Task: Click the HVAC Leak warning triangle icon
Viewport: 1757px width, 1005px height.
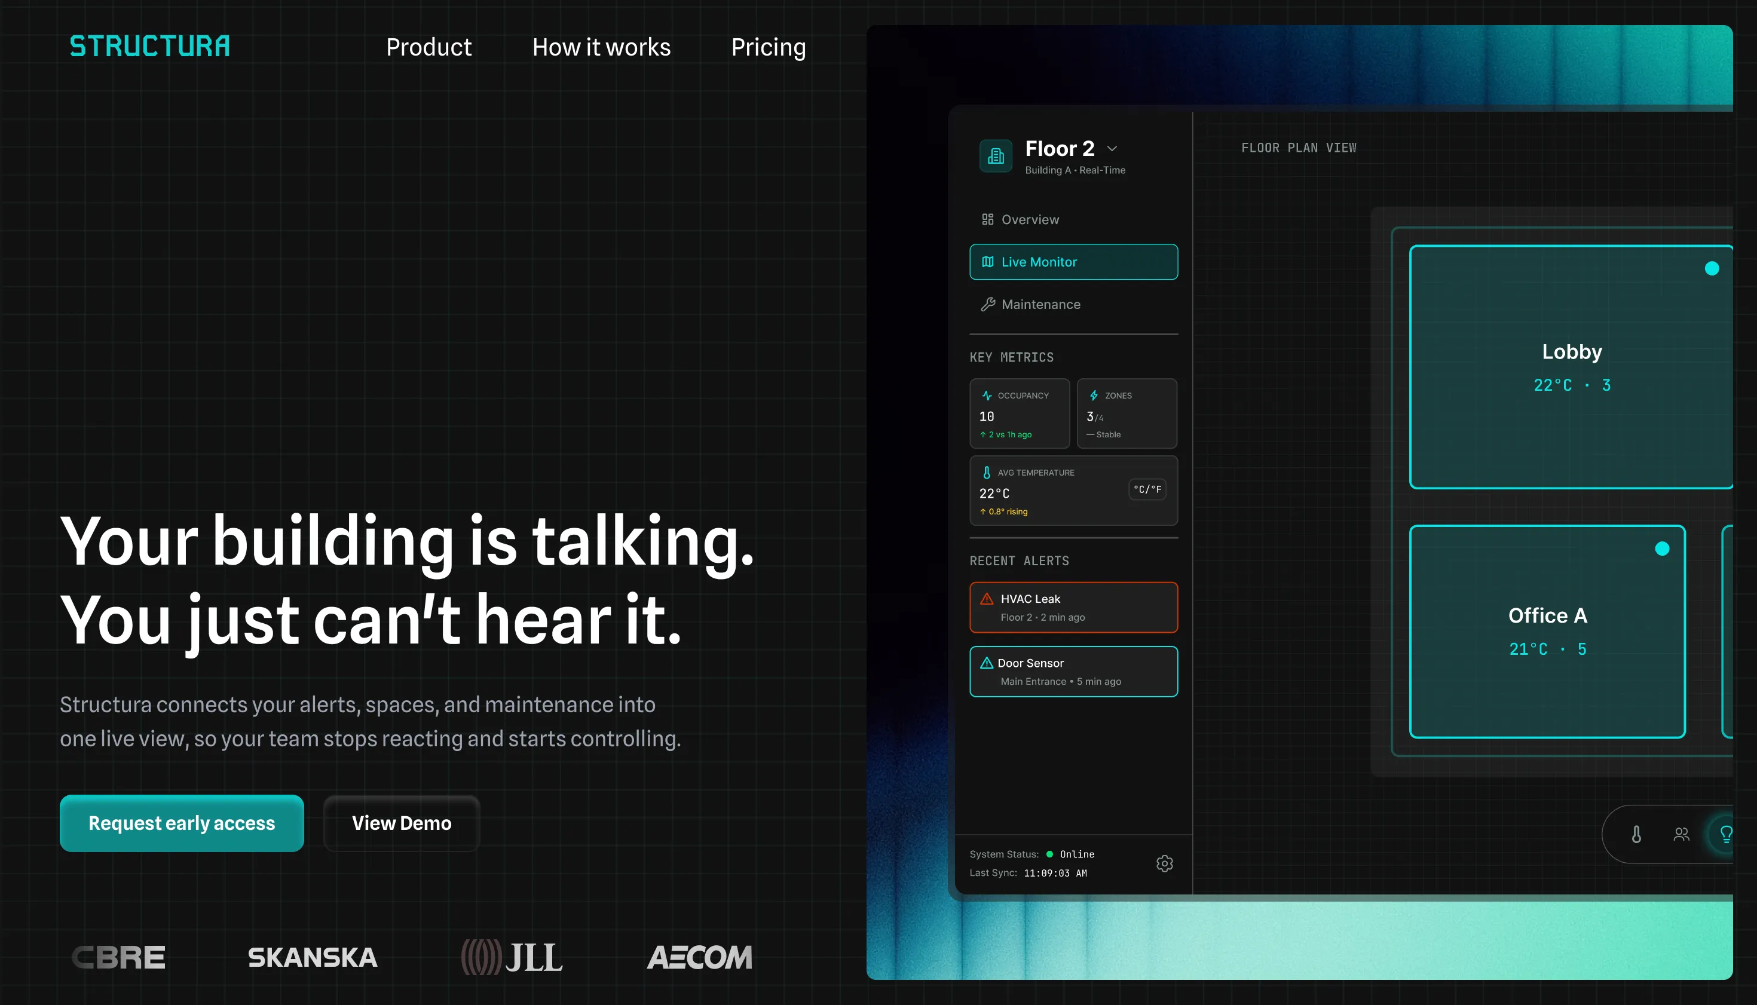Action: click(987, 599)
